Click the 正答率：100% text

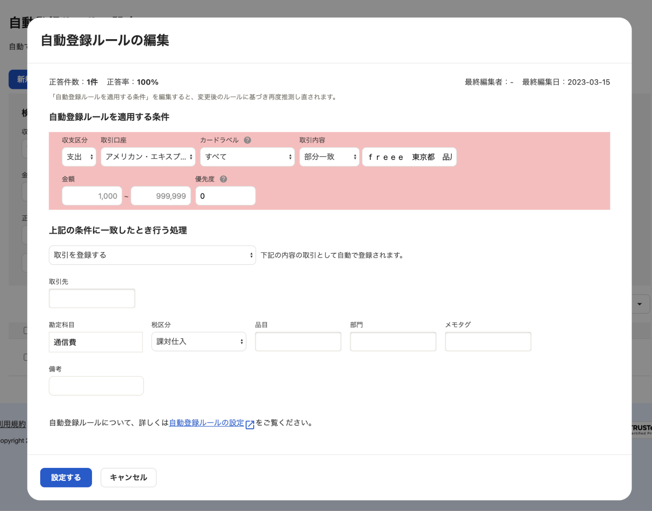point(132,82)
